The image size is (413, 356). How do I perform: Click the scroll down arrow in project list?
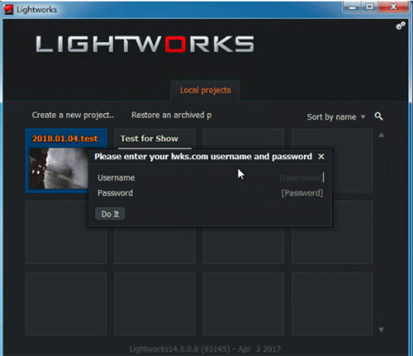click(381, 330)
